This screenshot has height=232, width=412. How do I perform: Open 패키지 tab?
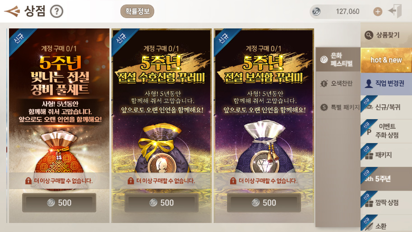(386, 155)
